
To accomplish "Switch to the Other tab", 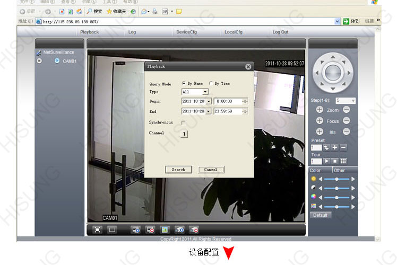I will (340, 170).
